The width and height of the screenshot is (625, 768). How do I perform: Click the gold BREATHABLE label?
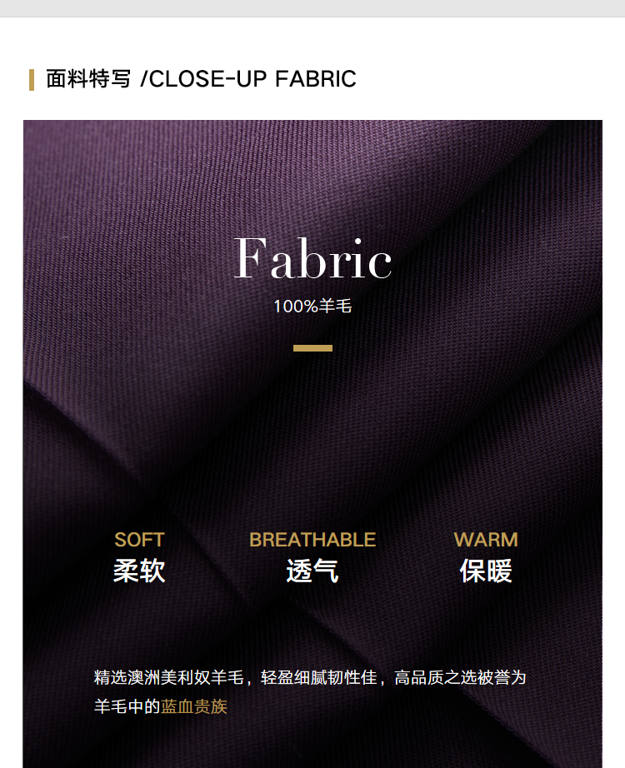(x=312, y=540)
